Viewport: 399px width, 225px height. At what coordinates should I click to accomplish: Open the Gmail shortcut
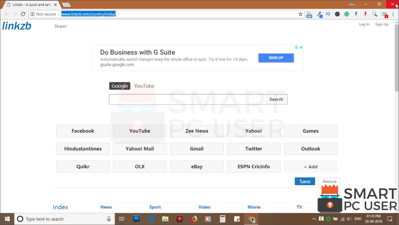click(x=197, y=149)
